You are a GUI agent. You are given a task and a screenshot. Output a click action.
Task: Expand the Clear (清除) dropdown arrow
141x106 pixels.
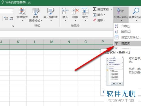click(104, 20)
